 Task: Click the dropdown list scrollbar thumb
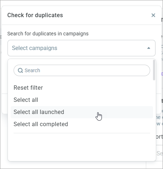point(154,70)
